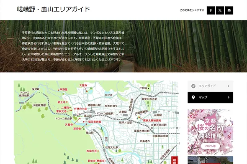Click the 御室仁和寺駅 station label
Screen dimensions: 247x164
149,99
